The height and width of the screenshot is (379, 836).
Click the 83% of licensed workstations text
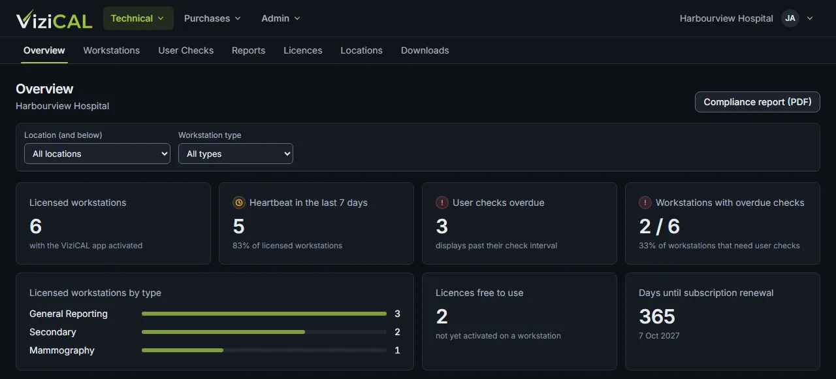(x=287, y=246)
